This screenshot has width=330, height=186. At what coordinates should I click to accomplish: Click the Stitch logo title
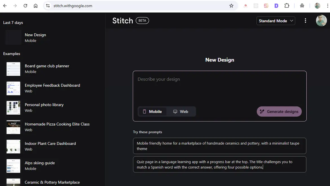coord(123,21)
